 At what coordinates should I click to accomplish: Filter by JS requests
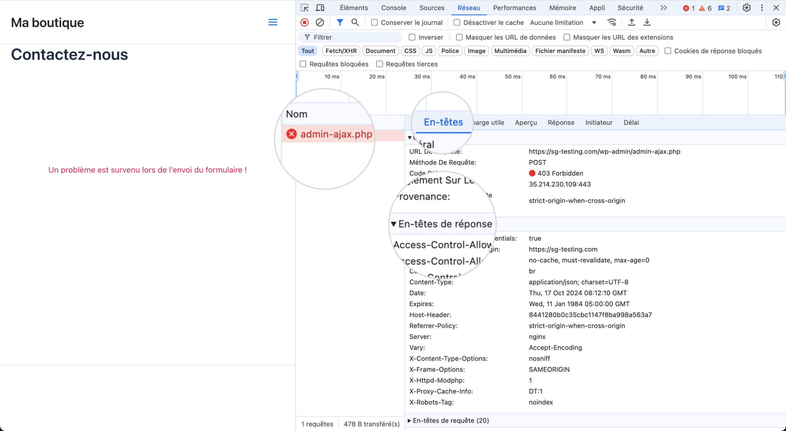pyautogui.click(x=429, y=51)
